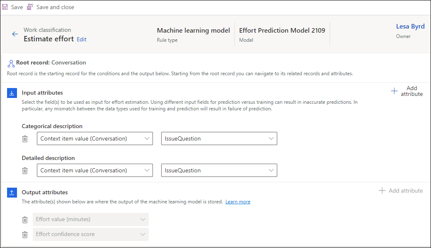Click the plus icon for Output Add attribute
Viewport: 431px width, 248px height.
coord(382,191)
